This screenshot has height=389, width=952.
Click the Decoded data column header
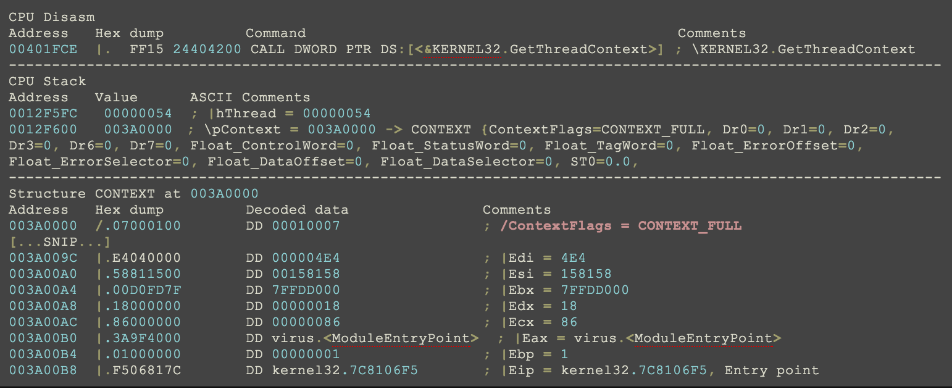297,210
